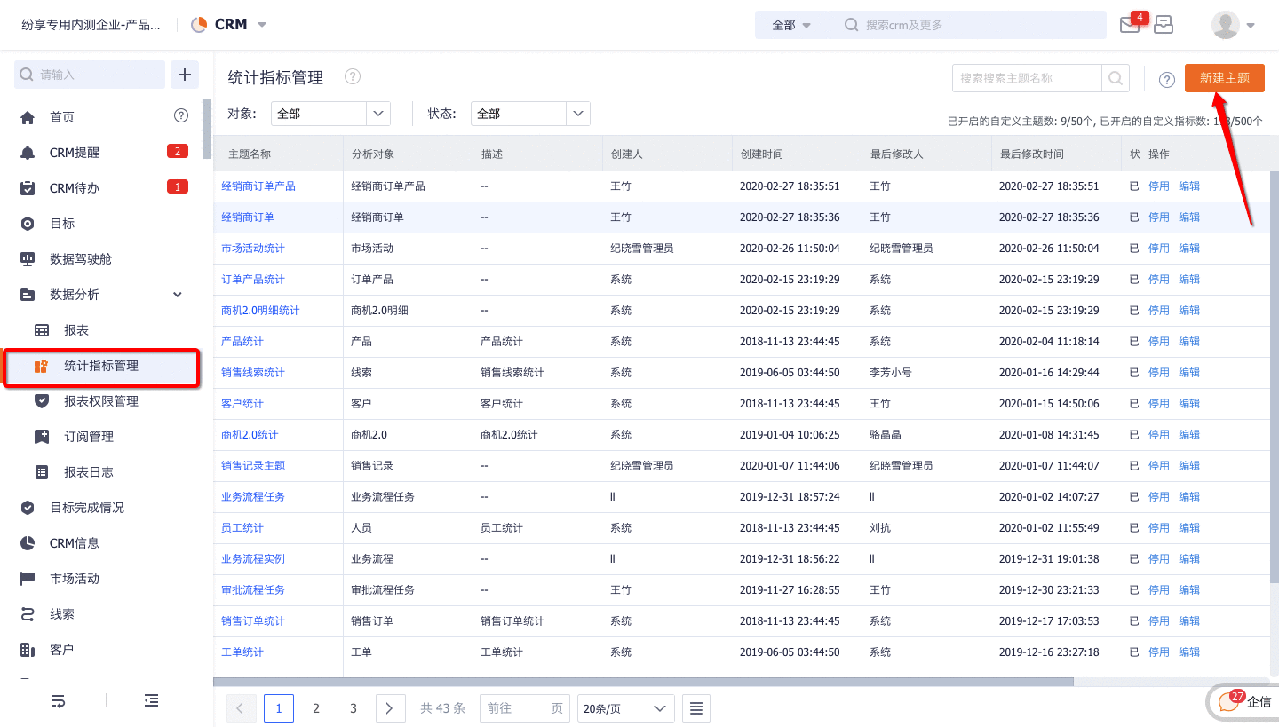Click the CRM提醒 bell icon

click(28, 153)
